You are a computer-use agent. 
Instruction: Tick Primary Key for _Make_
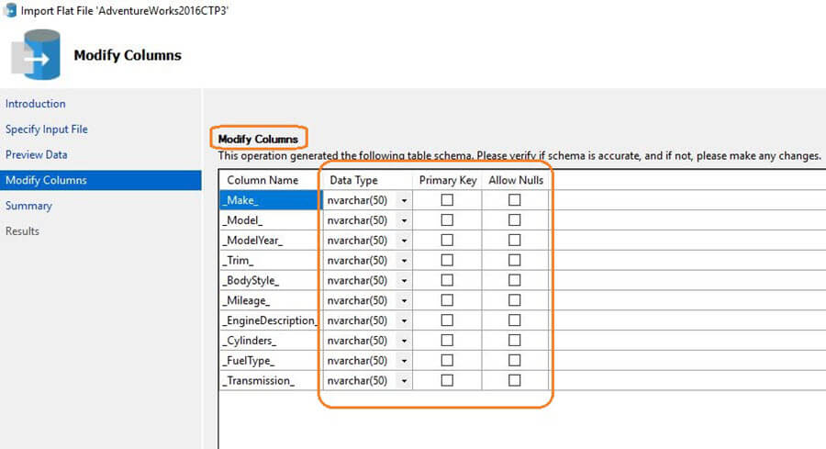tap(447, 200)
